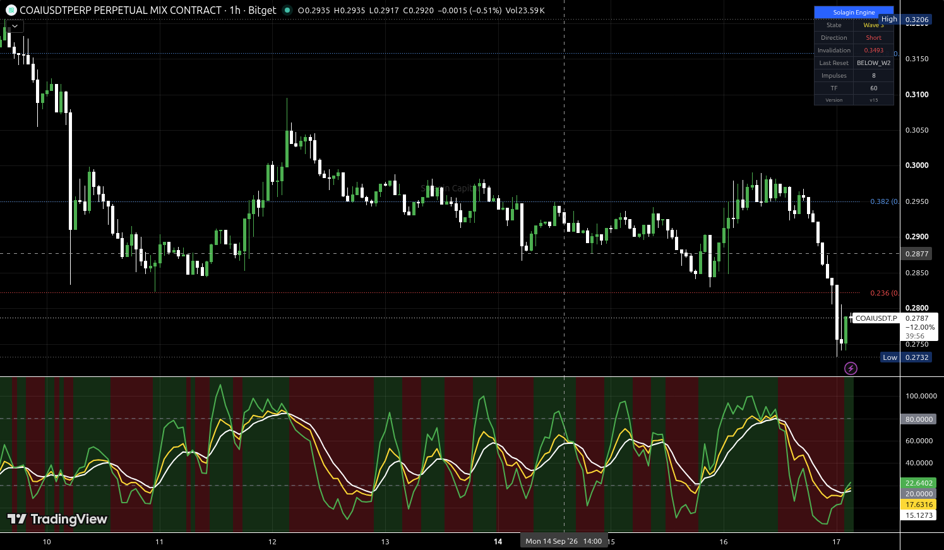Click the 0.3100 price scale label
944x550 pixels.
917,95
